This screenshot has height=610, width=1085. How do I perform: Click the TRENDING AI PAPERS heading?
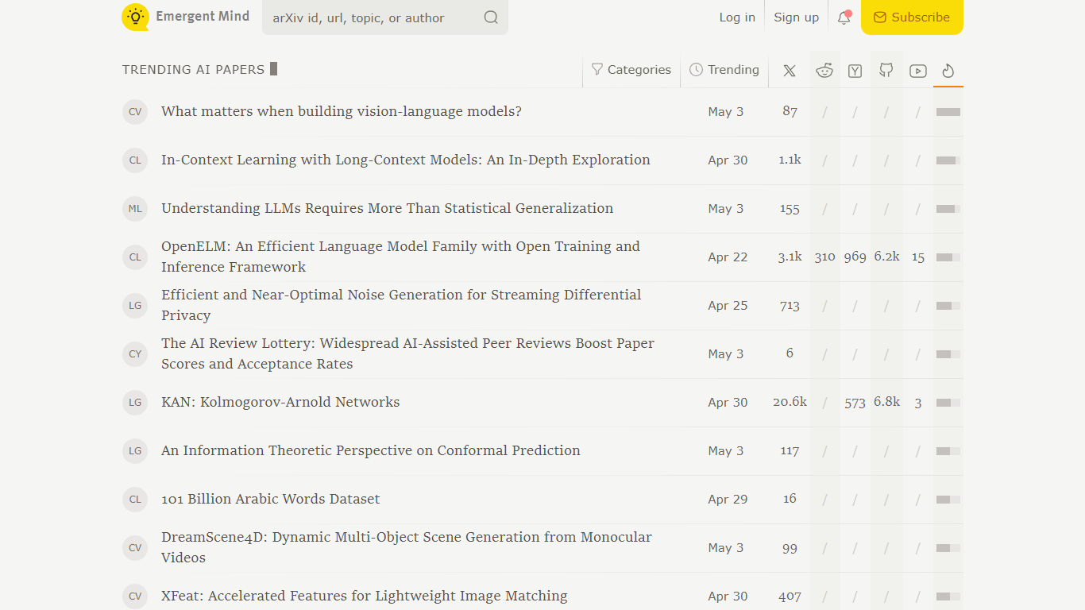(x=194, y=70)
